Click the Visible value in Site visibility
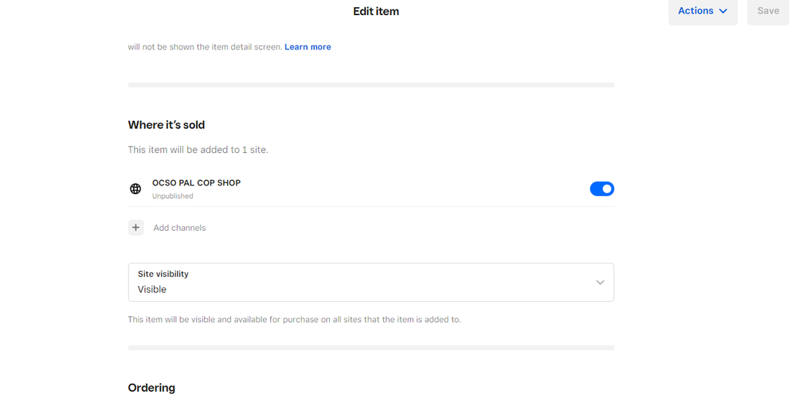 152,290
